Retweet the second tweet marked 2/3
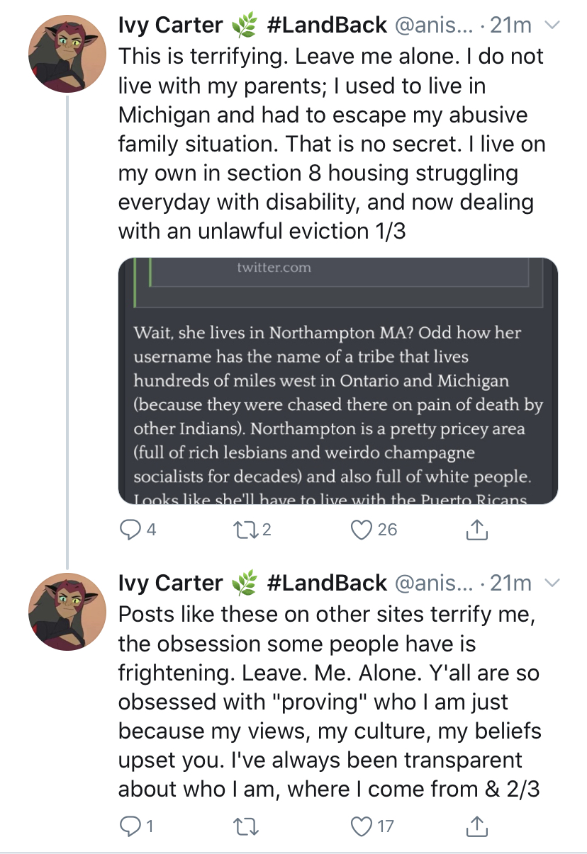Viewport: 587px width, 854px height. (245, 826)
